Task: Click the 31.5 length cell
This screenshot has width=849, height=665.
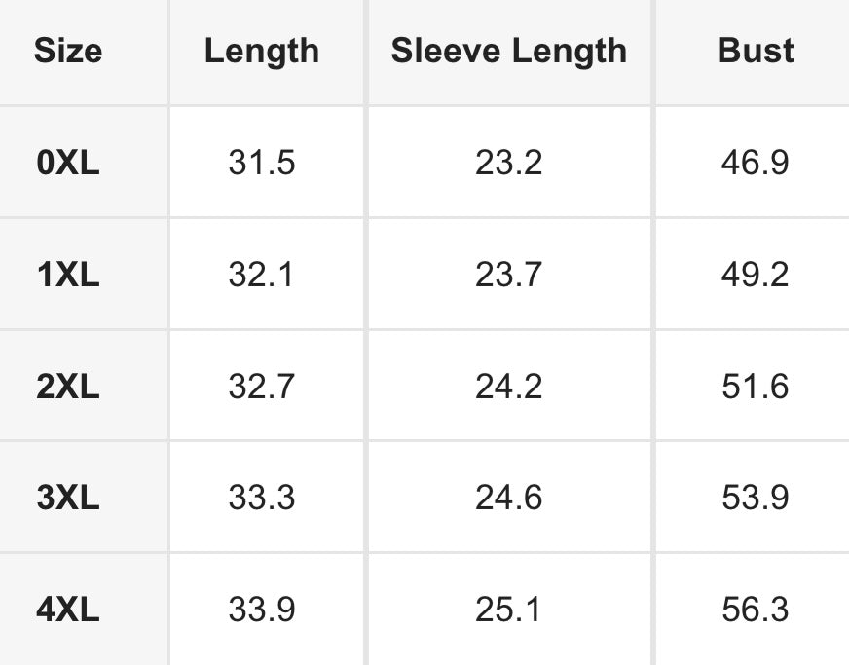Action: [262, 163]
